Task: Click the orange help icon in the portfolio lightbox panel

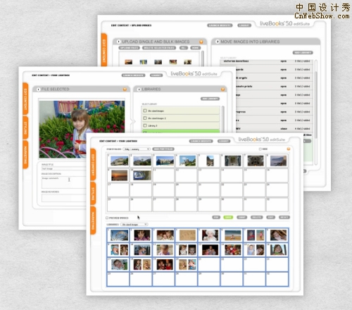Action: [x=289, y=149]
